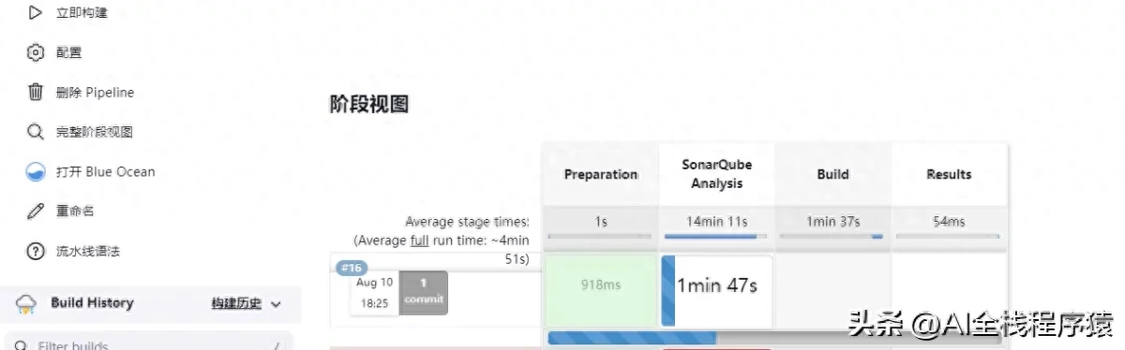Open build #16 badge
This screenshot has height=350, width=1125.
coord(351,268)
